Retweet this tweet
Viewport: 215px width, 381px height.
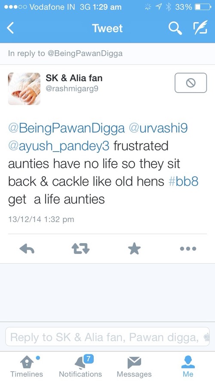pyautogui.click(x=80, y=249)
